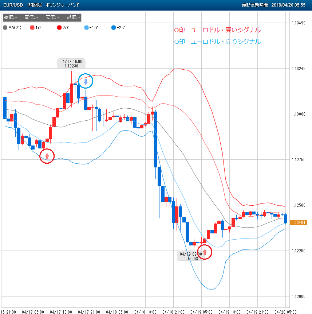Click the 最新更新時間 timestamp in header
This screenshot has width=312, height=314.
coord(274,5)
